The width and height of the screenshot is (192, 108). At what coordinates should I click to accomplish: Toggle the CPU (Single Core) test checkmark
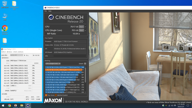point(86,30)
